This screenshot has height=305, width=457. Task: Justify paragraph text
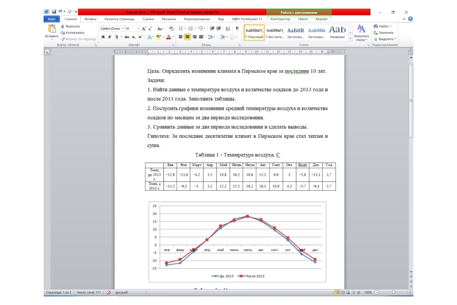201,37
